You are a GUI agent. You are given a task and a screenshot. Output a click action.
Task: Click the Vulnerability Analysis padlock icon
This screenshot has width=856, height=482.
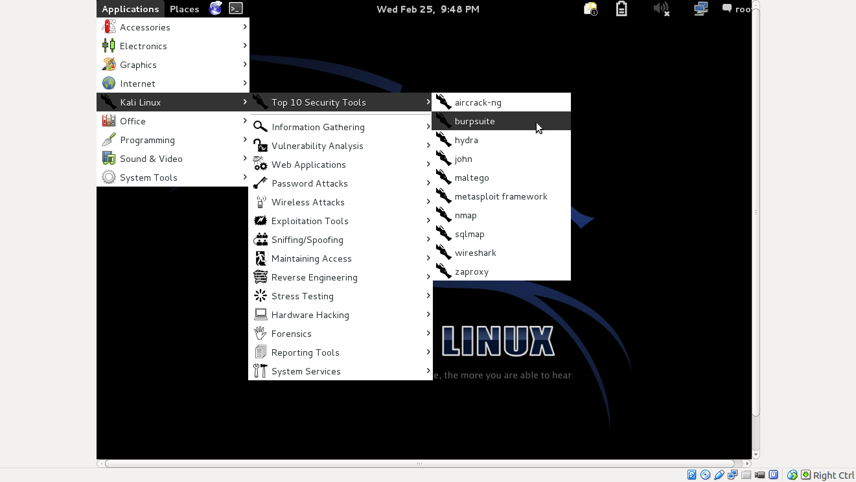click(x=260, y=146)
